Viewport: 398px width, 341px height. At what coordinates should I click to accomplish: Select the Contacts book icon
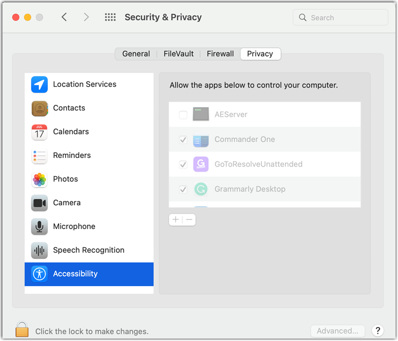point(39,108)
